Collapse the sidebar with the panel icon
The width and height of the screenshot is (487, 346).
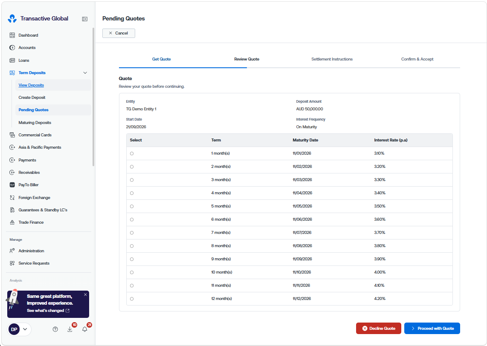pos(85,19)
